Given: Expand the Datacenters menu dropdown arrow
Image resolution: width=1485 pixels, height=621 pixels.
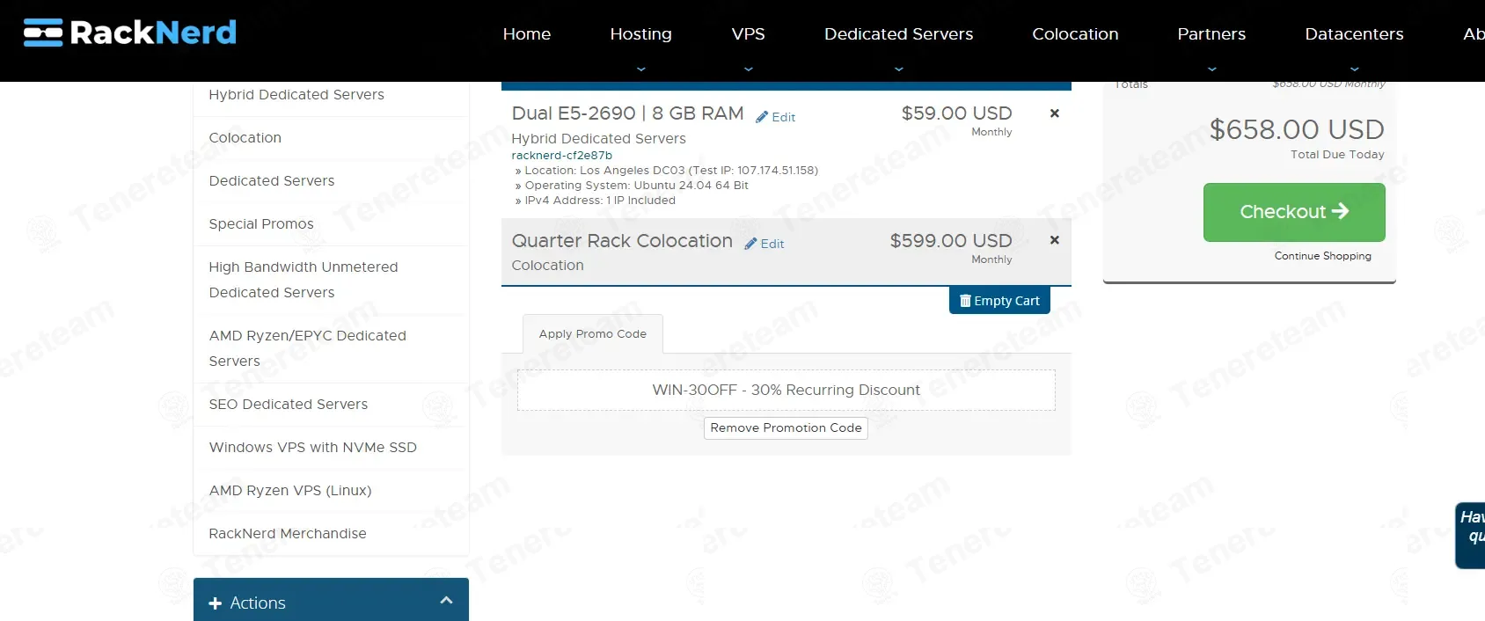Looking at the screenshot, I should tap(1355, 69).
